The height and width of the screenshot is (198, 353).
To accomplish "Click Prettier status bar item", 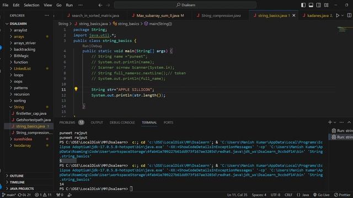I will click(342, 195).
